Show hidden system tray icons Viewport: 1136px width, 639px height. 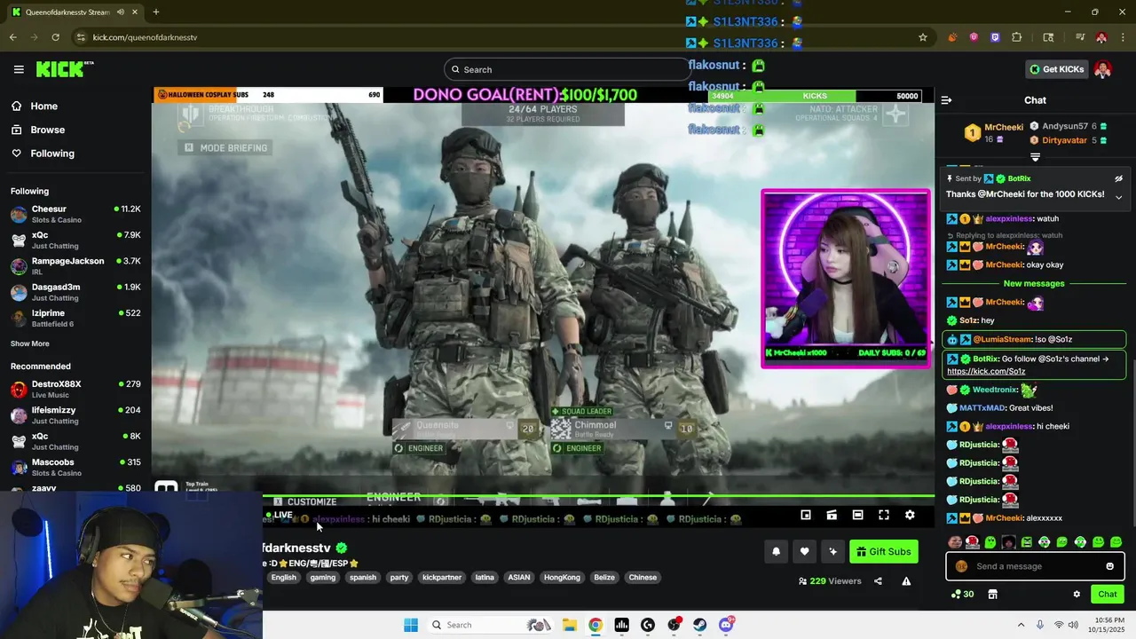[x=1021, y=625]
